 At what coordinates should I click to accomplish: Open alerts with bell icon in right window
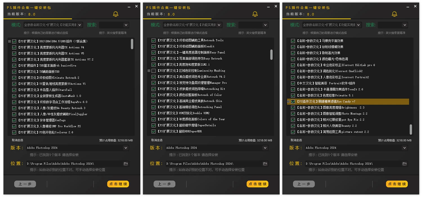[x=394, y=14]
